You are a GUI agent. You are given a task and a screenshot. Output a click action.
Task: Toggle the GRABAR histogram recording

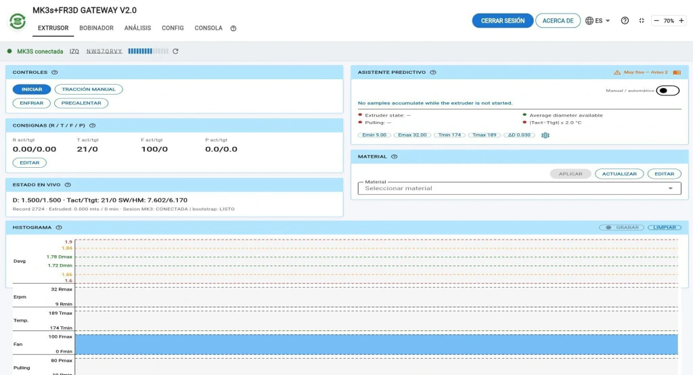point(621,227)
